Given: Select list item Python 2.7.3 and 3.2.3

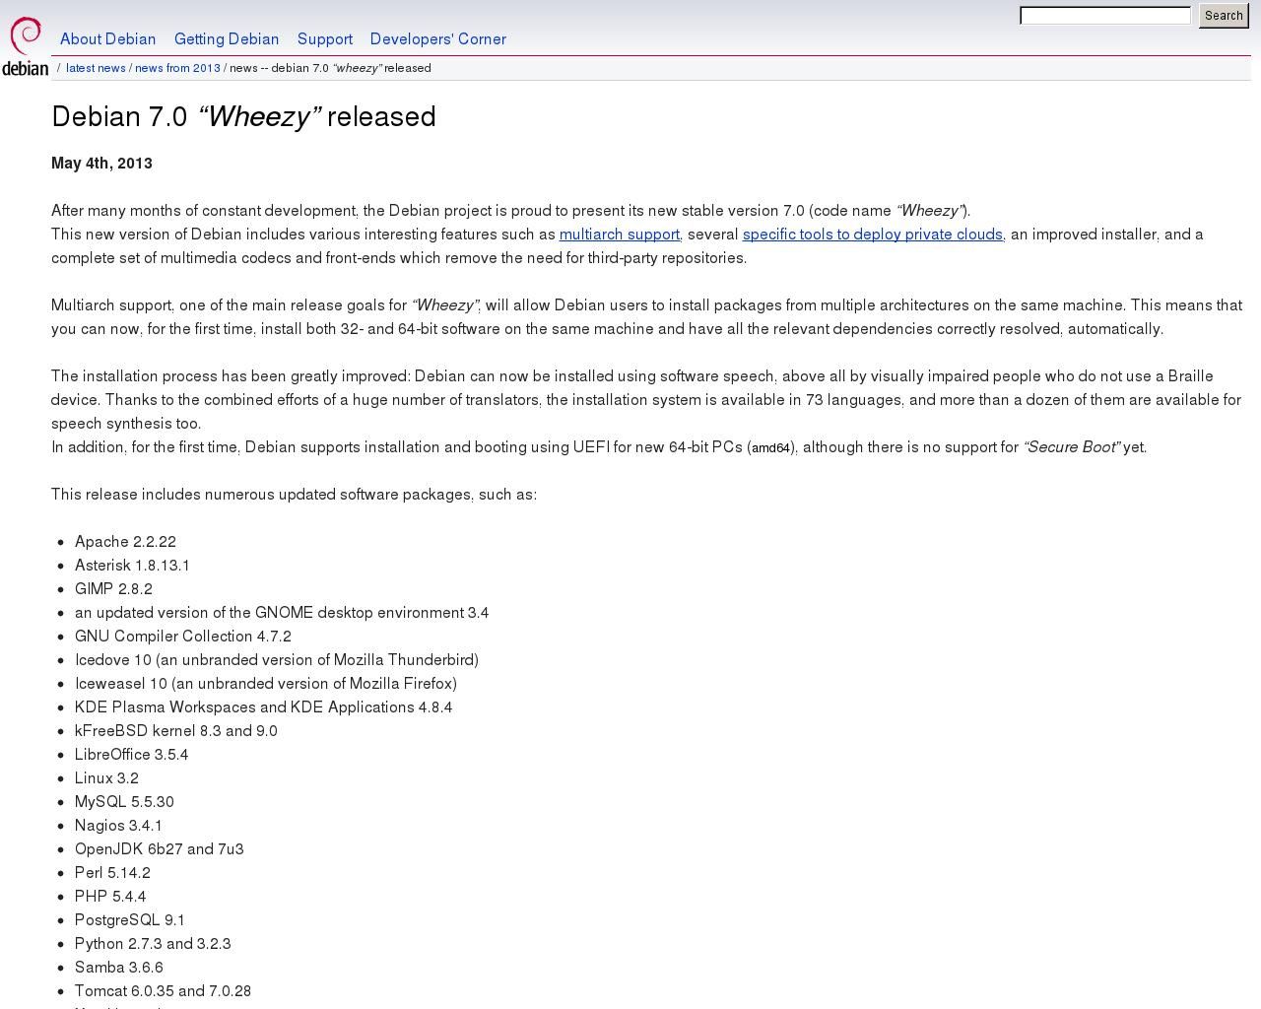Looking at the screenshot, I should pyautogui.click(x=153, y=944).
